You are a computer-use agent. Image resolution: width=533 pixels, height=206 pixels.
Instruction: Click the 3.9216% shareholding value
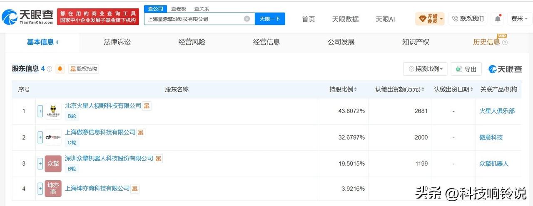pos(353,189)
